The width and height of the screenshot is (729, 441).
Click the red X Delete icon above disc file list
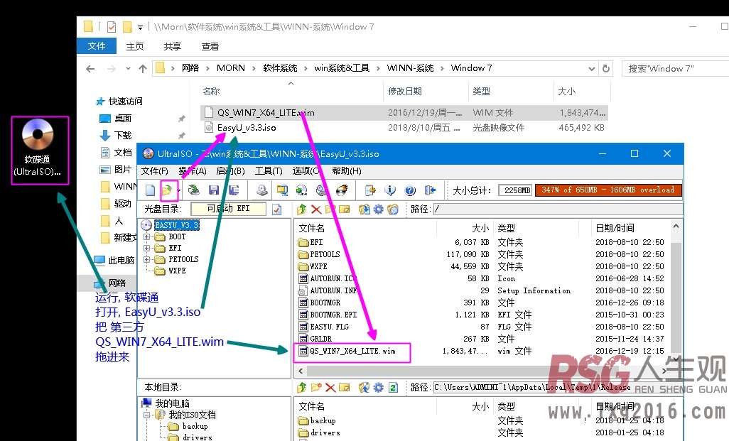click(316, 209)
